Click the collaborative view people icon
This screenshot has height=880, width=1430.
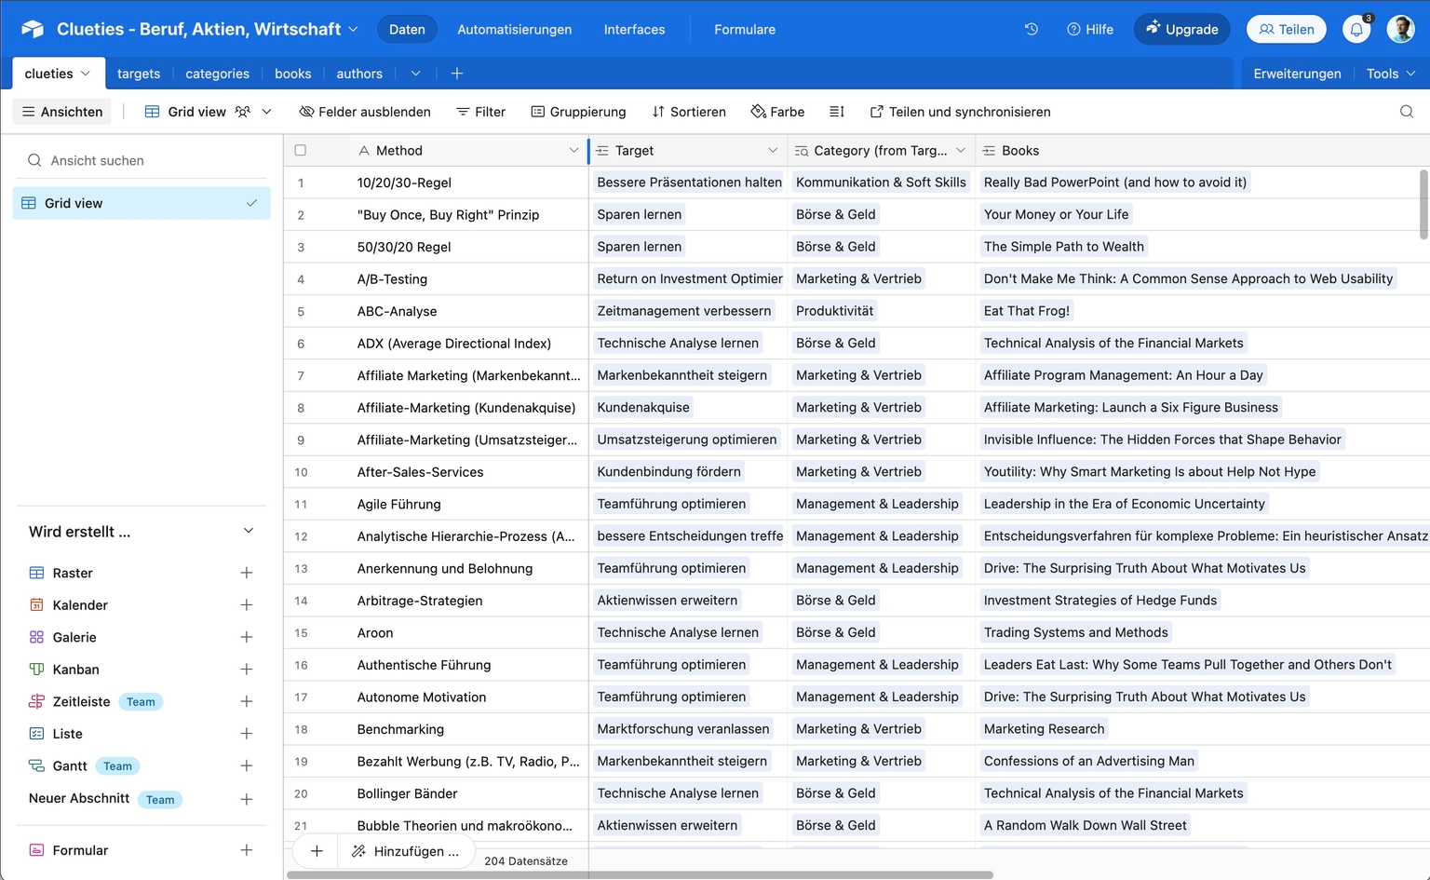[x=243, y=112]
